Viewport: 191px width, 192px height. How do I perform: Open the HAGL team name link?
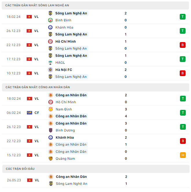point(60,63)
